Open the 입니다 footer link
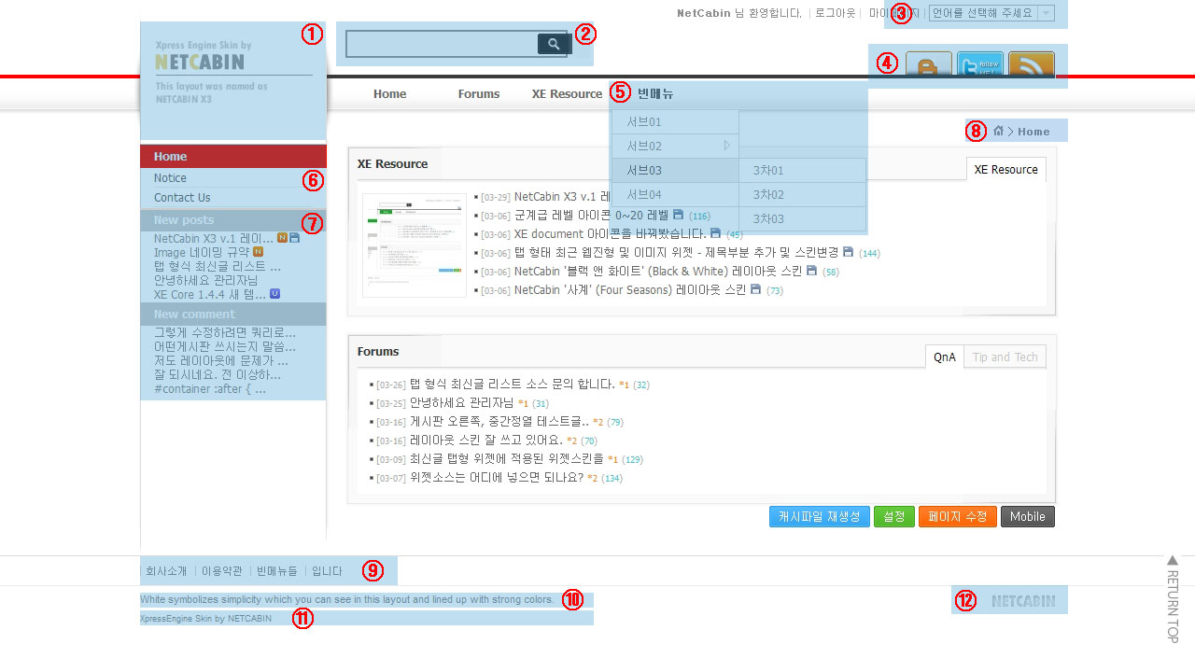The width and height of the screenshot is (1195, 672). click(327, 571)
